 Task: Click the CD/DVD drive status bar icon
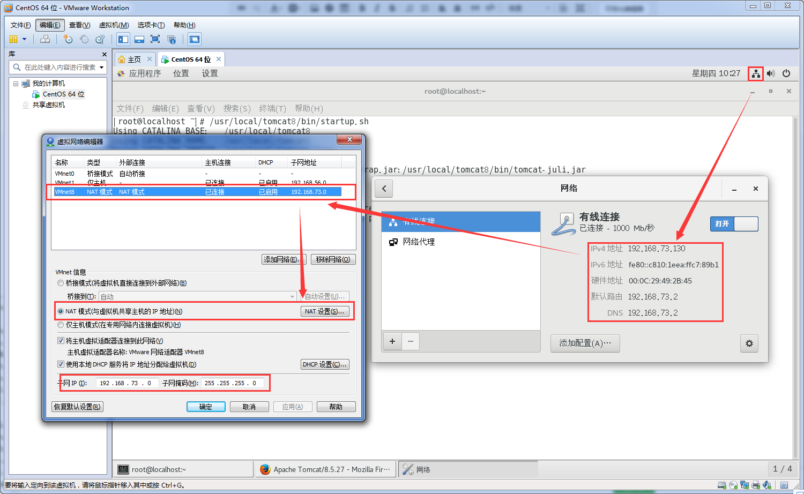(x=733, y=485)
